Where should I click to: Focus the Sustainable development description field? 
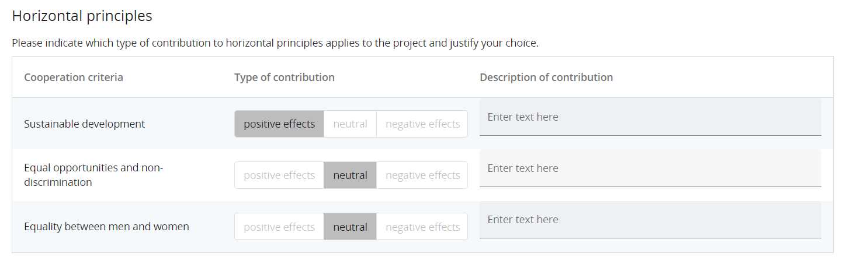pyautogui.click(x=650, y=117)
